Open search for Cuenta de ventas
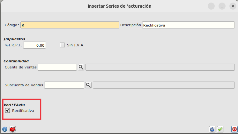 coord(81,67)
